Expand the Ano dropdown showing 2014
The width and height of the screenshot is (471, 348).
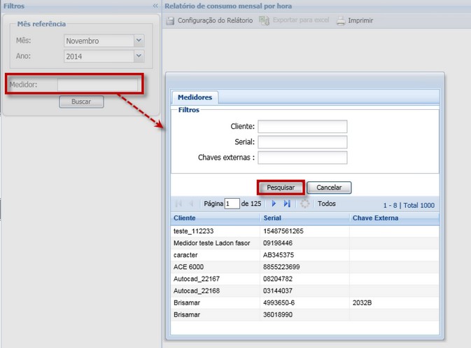139,55
